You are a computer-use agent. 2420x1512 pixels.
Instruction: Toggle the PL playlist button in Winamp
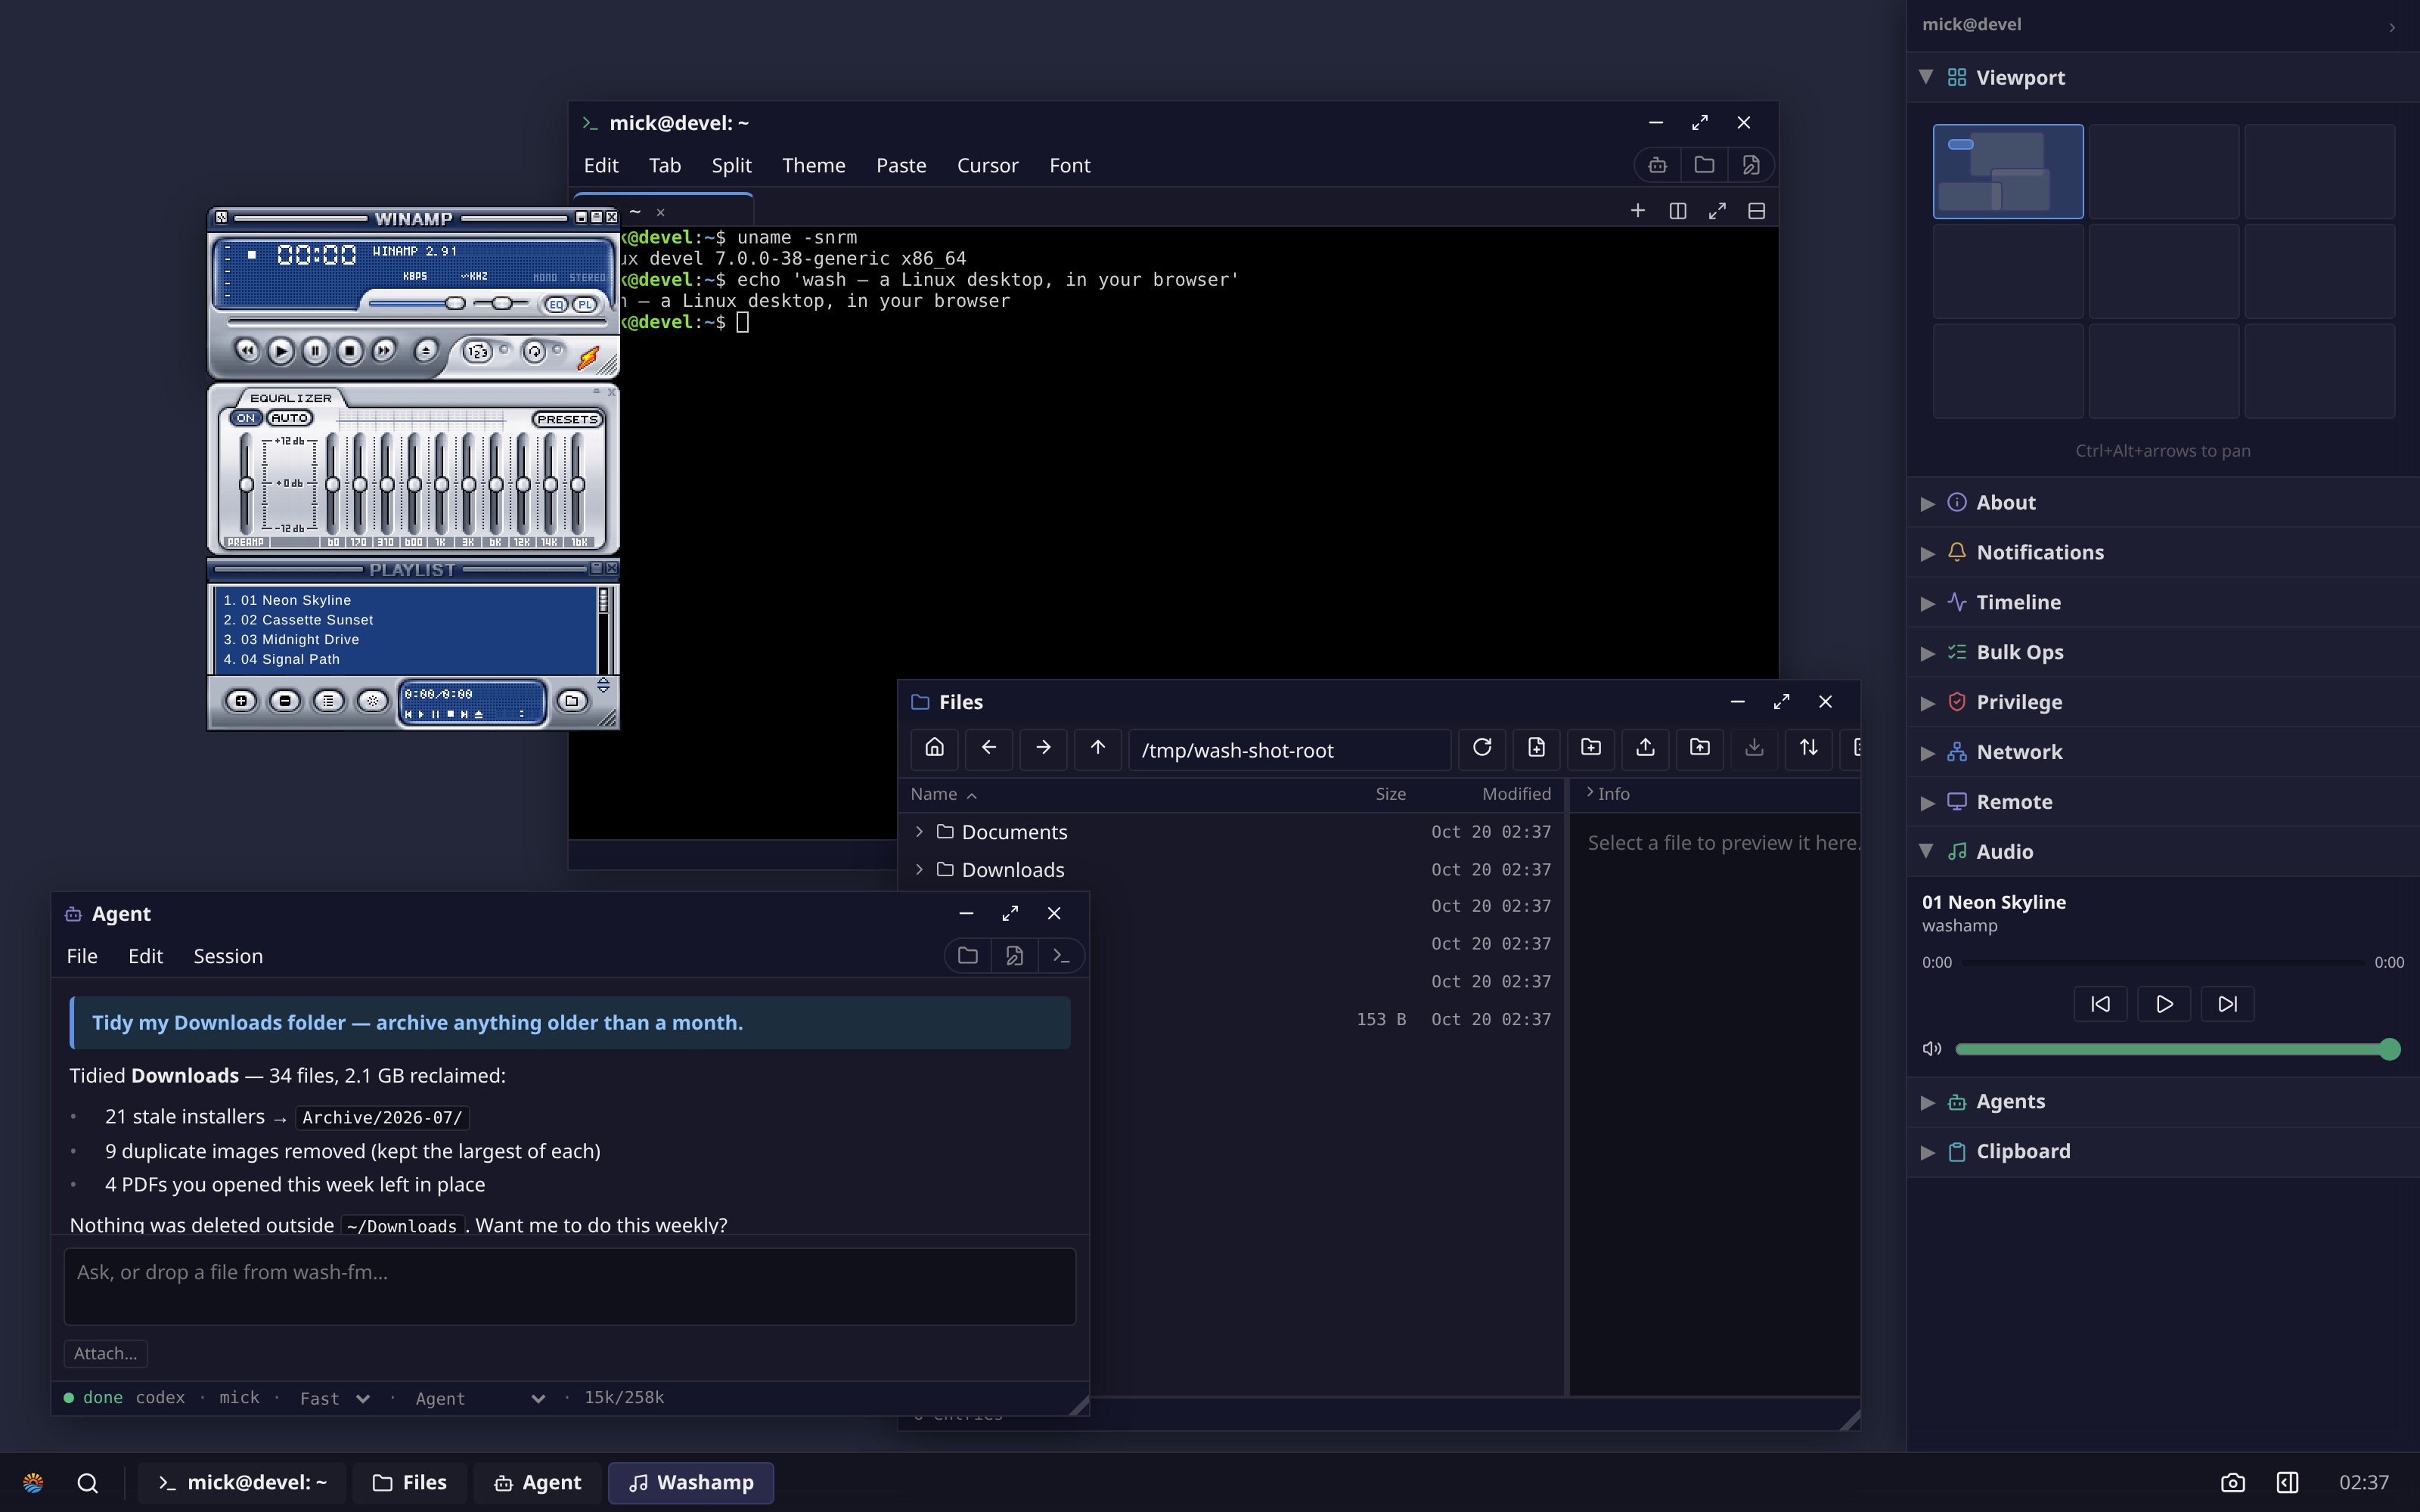[x=585, y=304]
